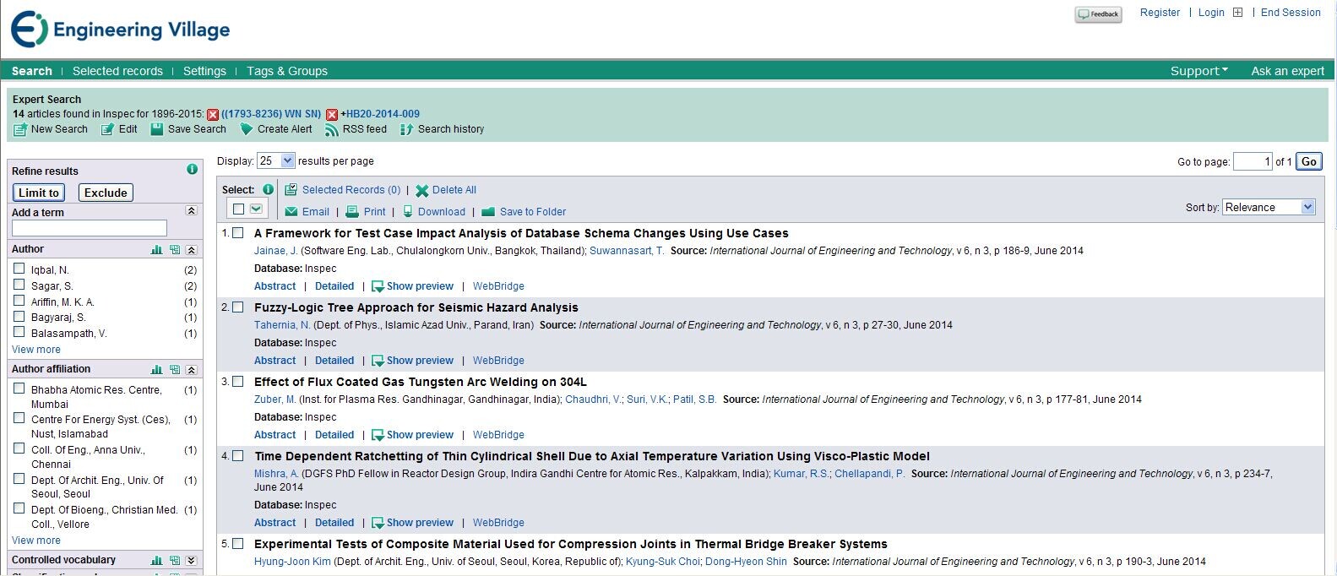This screenshot has width=1337, height=576.
Task: Click the Save Search disk icon
Action: click(x=156, y=129)
